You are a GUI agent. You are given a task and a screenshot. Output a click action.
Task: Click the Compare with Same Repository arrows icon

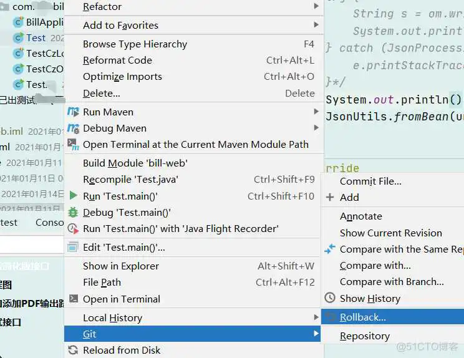pyautogui.click(x=330, y=249)
